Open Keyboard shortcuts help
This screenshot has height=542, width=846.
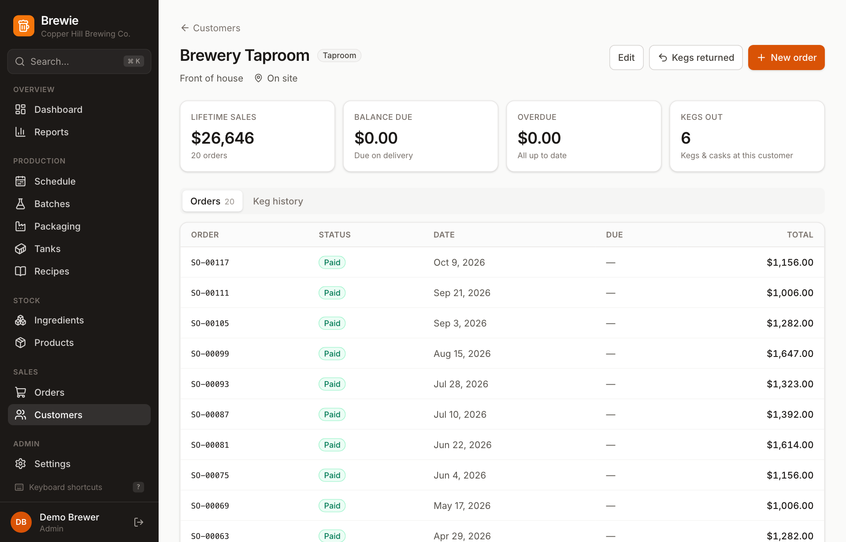[79, 487]
